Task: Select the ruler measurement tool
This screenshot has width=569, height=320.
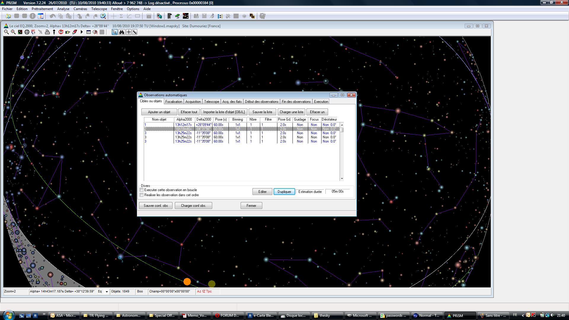Action: [x=135, y=32]
